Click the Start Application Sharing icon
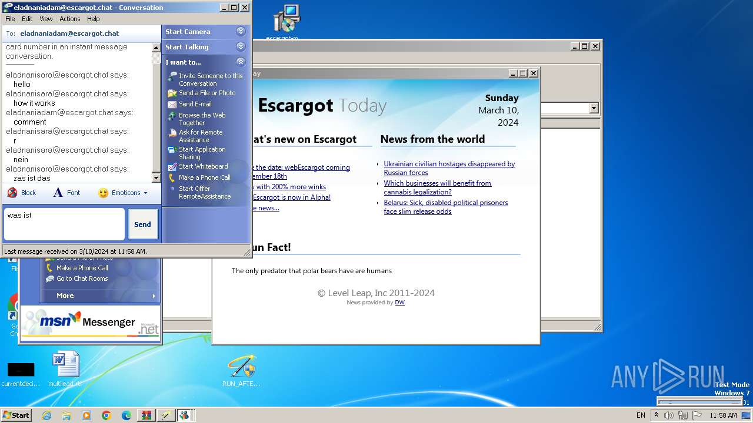 point(172,150)
